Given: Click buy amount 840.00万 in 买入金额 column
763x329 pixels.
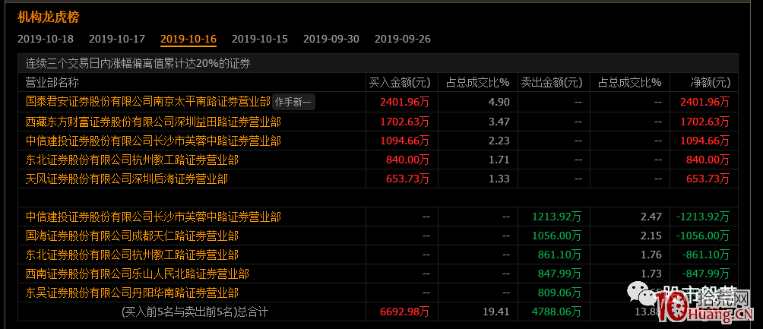Looking at the screenshot, I should click(x=408, y=160).
